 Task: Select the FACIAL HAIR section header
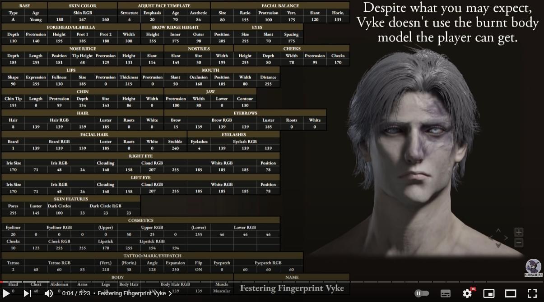tap(94, 134)
